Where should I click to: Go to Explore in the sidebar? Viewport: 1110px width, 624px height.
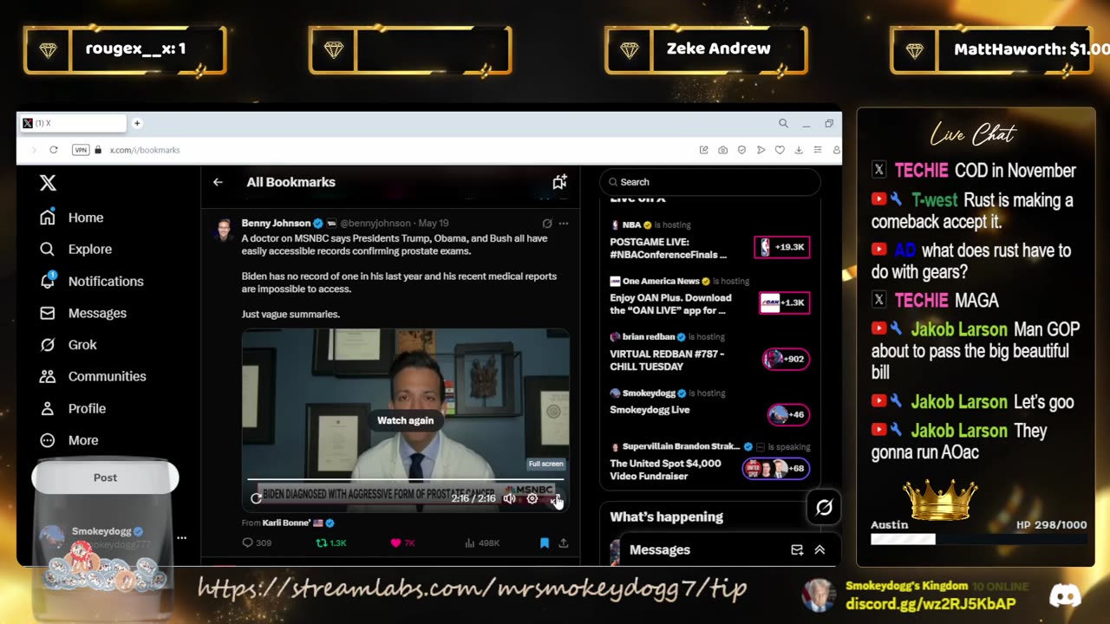pos(76,250)
